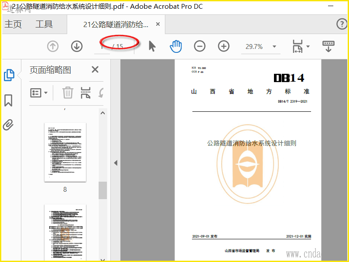The width and height of the screenshot is (349, 262).
Task: Select the arrow selection tool
Action: pyautogui.click(x=152, y=46)
